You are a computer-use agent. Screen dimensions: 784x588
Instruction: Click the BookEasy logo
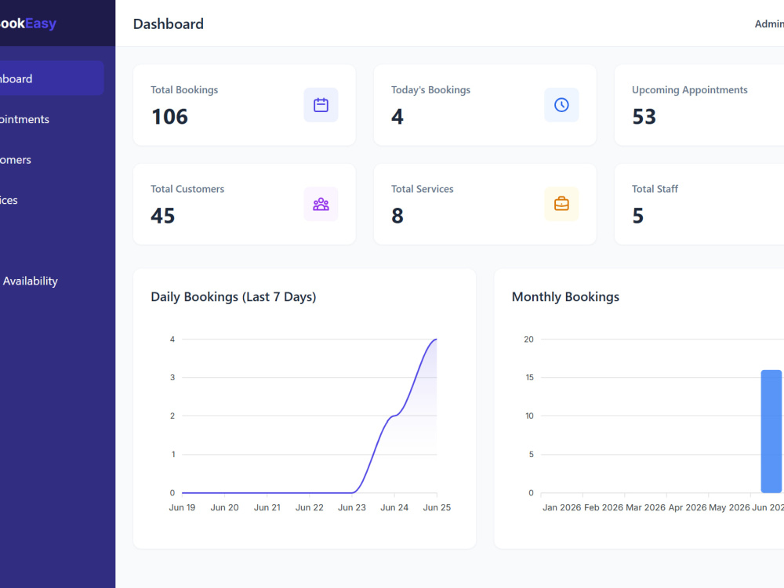click(28, 24)
